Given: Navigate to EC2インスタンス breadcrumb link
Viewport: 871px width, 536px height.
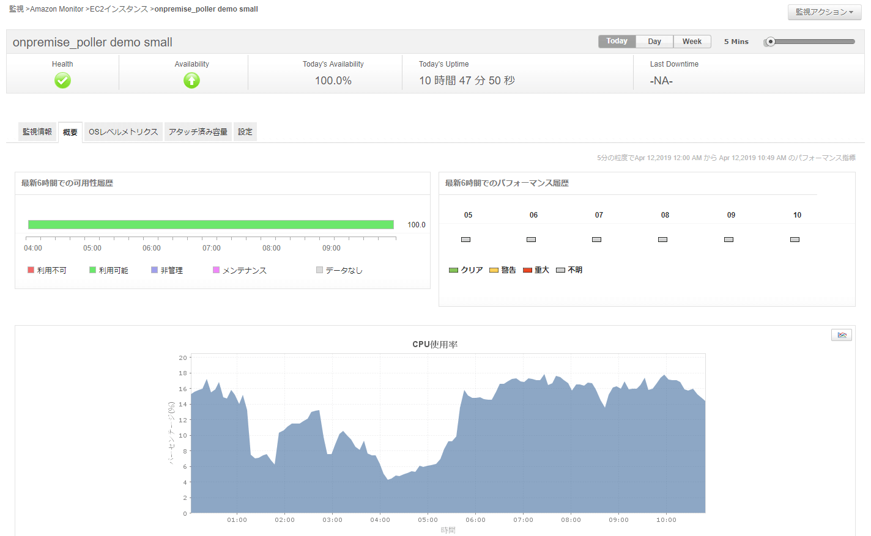Looking at the screenshot, I should (119, 9).
